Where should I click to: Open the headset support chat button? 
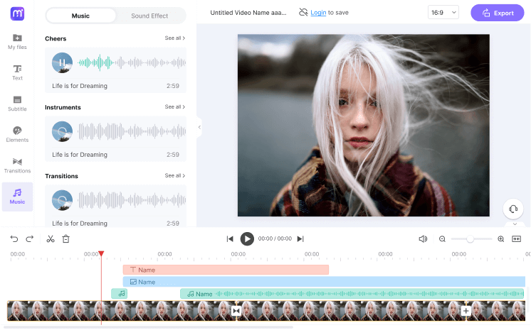[513, 209]
